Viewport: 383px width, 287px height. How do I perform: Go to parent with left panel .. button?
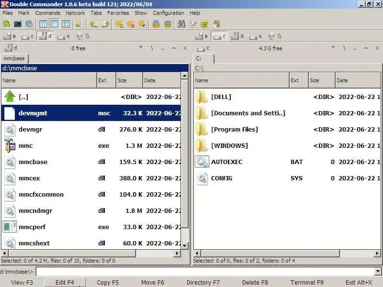tap(162, 48)
